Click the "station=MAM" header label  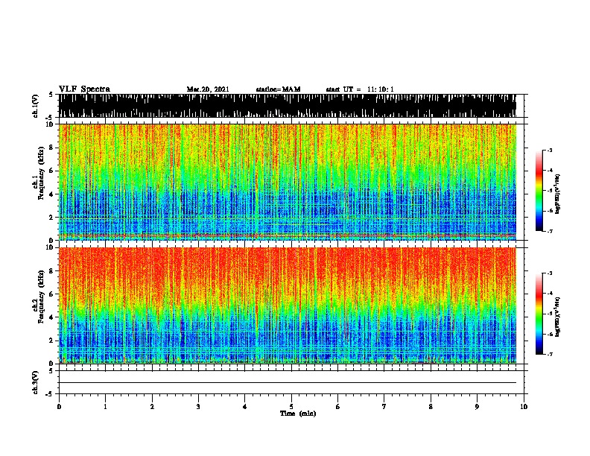pyautogui.click(x=278, y=89)
